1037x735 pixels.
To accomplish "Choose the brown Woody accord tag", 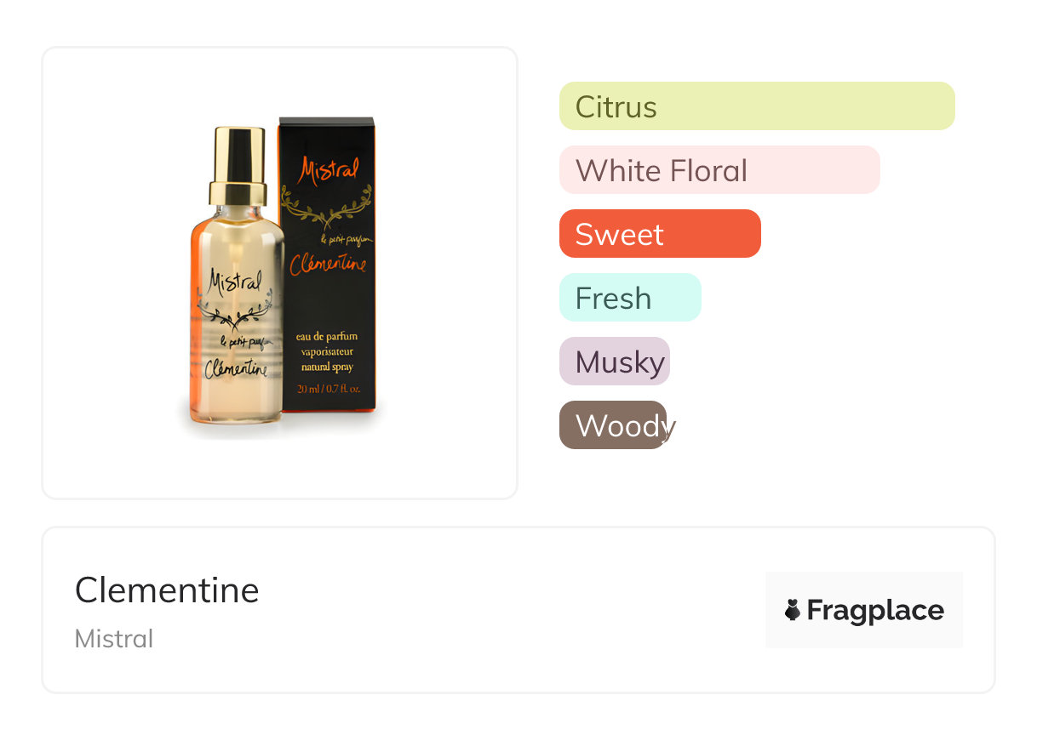I will click(x=613, y=425).
